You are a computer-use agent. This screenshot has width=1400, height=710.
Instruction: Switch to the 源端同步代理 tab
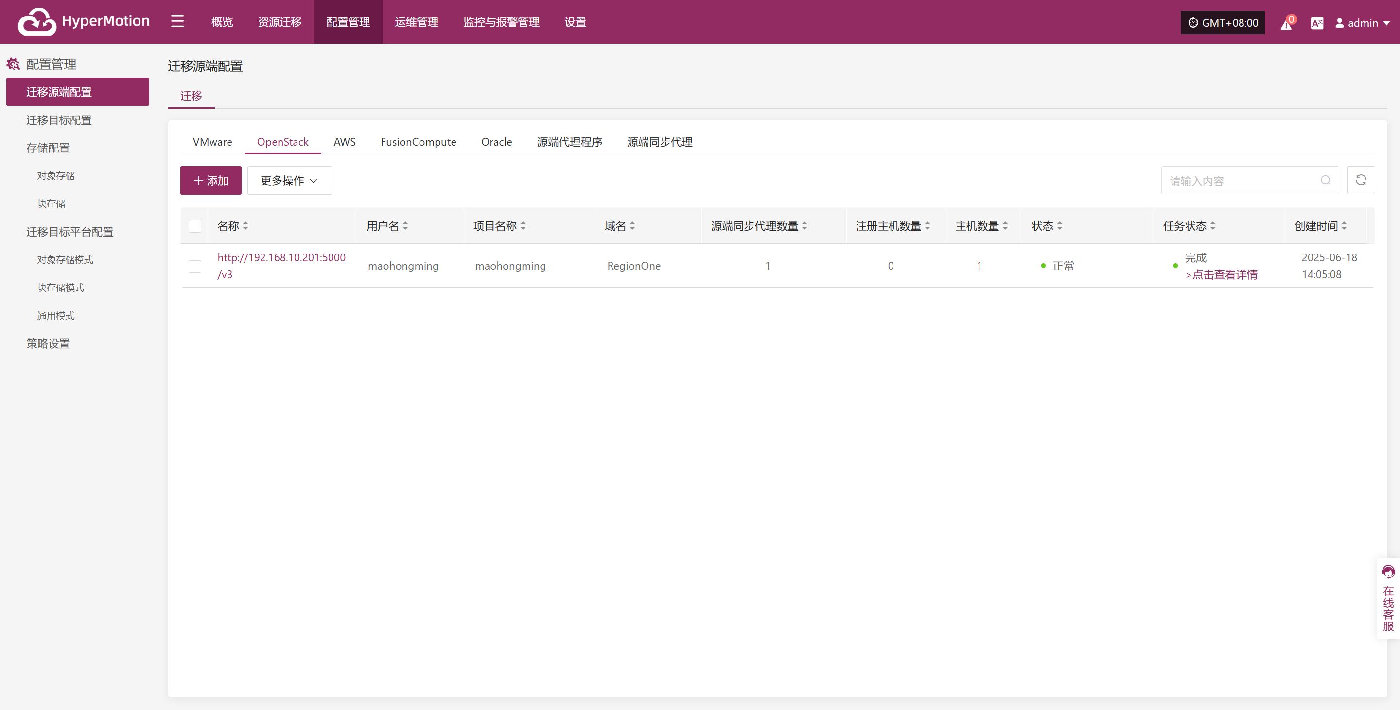(x=660, y=142)
